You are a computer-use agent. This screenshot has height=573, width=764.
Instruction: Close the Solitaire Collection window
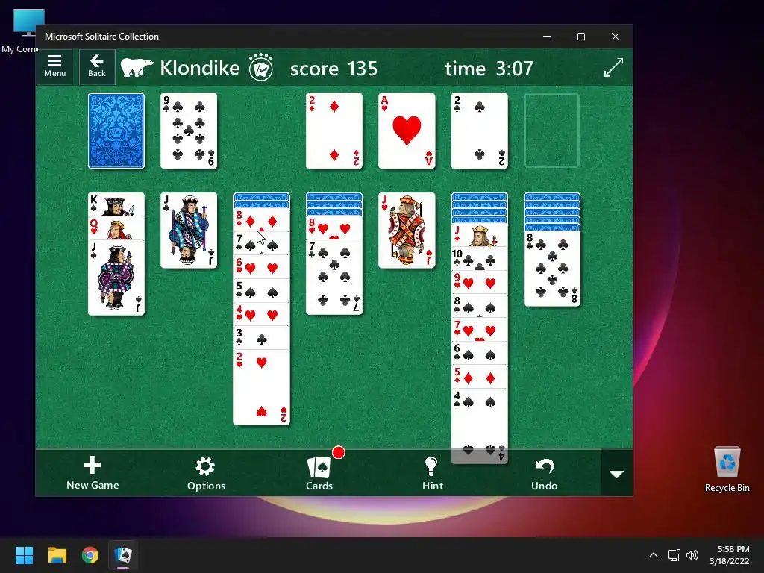[x=616, y=37]
